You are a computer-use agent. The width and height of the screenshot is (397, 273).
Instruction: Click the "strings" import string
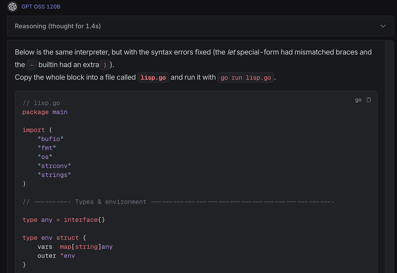click(54, 175)
